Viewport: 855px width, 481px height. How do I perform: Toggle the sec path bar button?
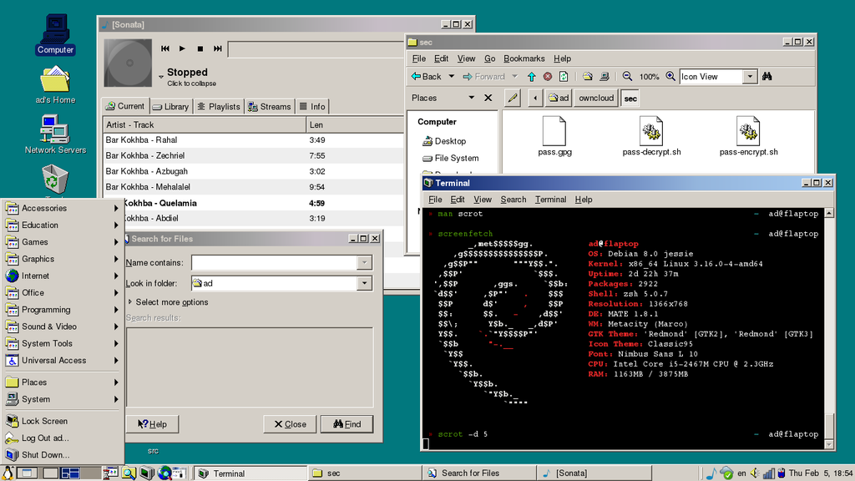pyautogui.click(x=630, y=99)
